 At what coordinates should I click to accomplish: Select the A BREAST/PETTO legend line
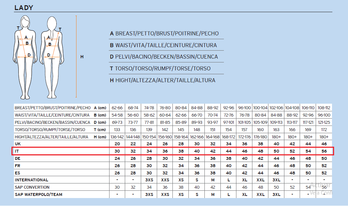coord(164,34)
